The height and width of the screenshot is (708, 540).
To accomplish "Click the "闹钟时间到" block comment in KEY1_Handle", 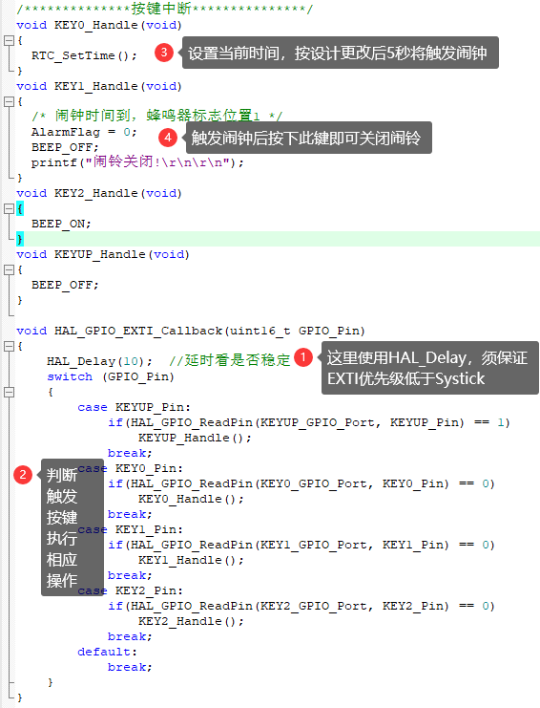I will (156, 116).
